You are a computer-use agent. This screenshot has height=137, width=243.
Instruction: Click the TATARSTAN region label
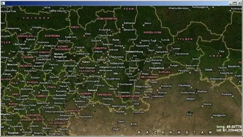[87, 71]
